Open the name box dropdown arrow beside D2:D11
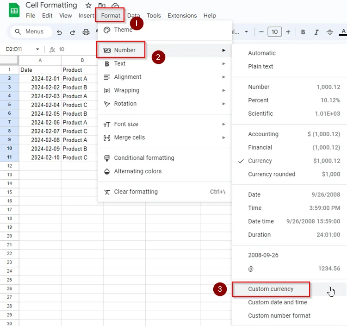 pyautogui.click(x=37, y=49)
